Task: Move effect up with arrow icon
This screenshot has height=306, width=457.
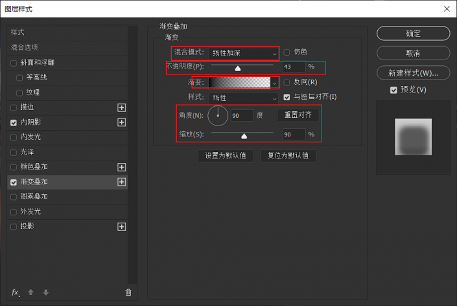Action: pos(31,292)
